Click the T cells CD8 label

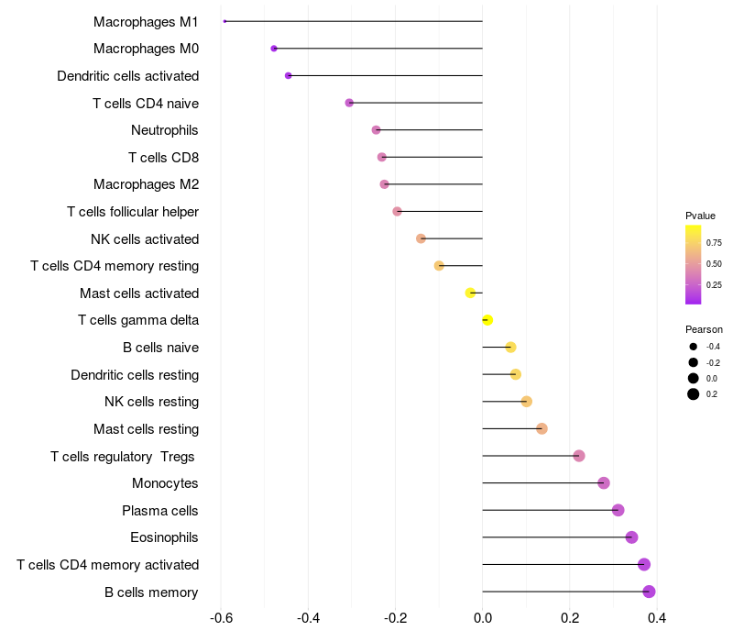point(163,158)
